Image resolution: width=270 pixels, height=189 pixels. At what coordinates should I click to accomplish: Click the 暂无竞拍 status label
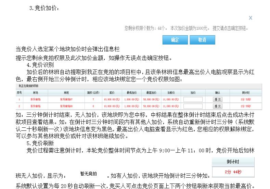(x=88, y=174)
